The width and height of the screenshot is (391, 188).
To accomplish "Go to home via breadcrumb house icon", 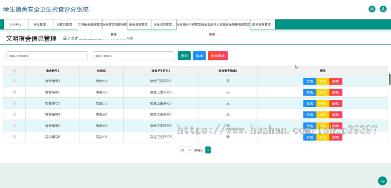I will click(65, 38).
